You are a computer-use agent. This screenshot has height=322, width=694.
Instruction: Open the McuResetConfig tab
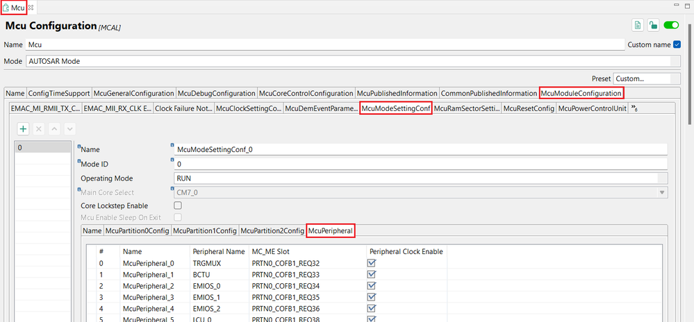(529, 108)
